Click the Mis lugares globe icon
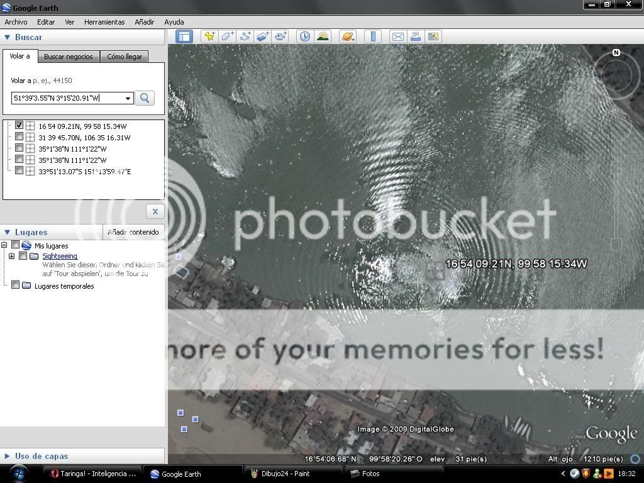Screen dimensions: 644x483 coord(26,245)
